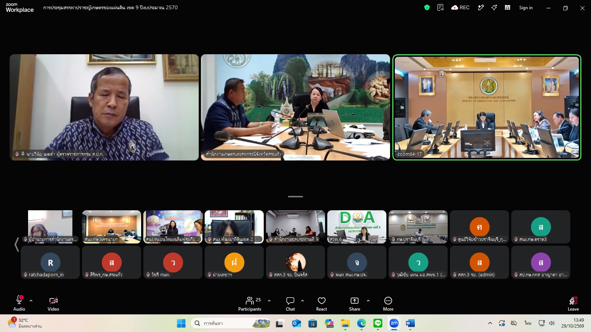Open Microsoft Store from the taskbar
The width and height of the screenshot is (591, 332).
tap(313, 324)
